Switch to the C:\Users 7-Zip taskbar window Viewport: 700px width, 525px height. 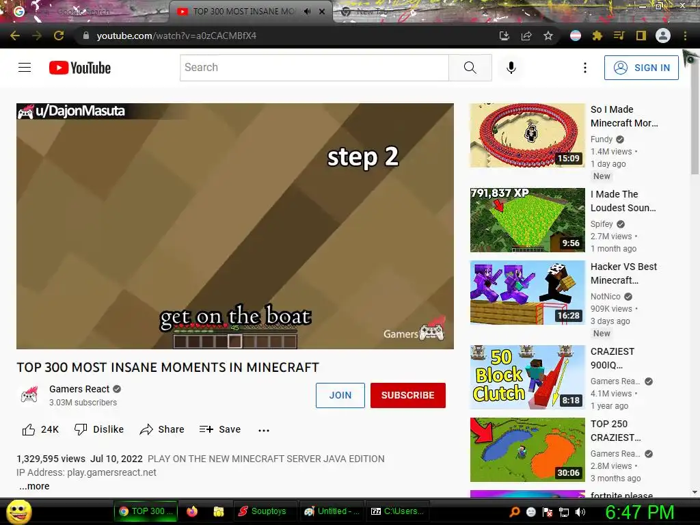pyautogui.click(x=398, y=511)
